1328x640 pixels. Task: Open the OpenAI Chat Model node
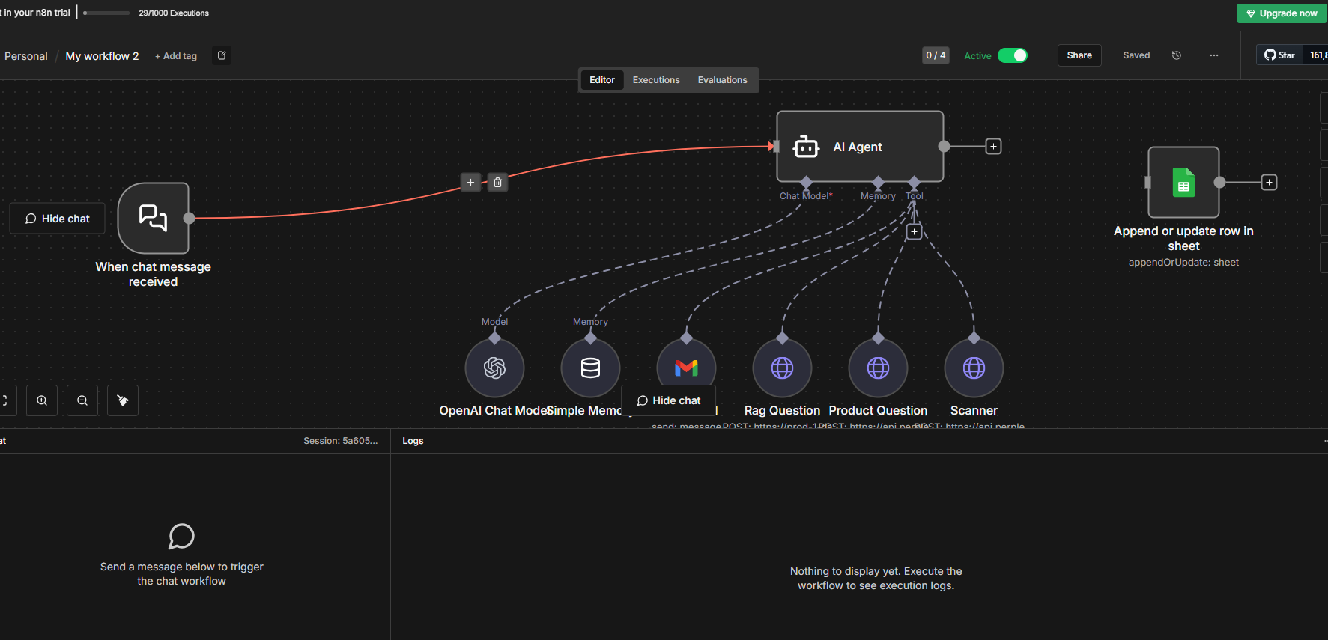tap(494, 368)
